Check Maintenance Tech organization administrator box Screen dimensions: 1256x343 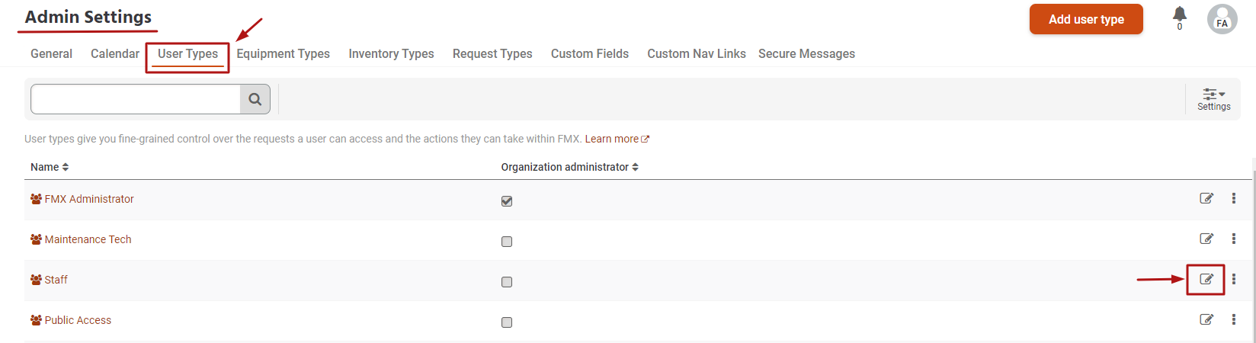(x=507, y=242)
